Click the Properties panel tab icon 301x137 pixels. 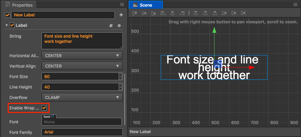pyautogui.click(x=8, y=5)
